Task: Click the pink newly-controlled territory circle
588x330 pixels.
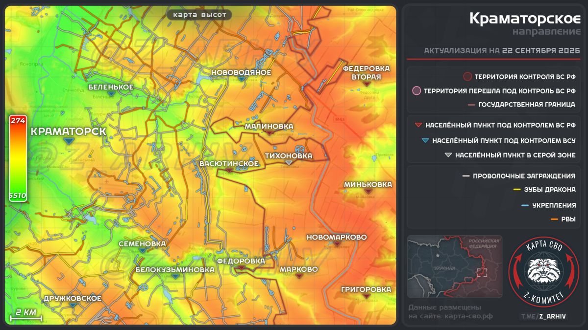Action: point(416,91)
